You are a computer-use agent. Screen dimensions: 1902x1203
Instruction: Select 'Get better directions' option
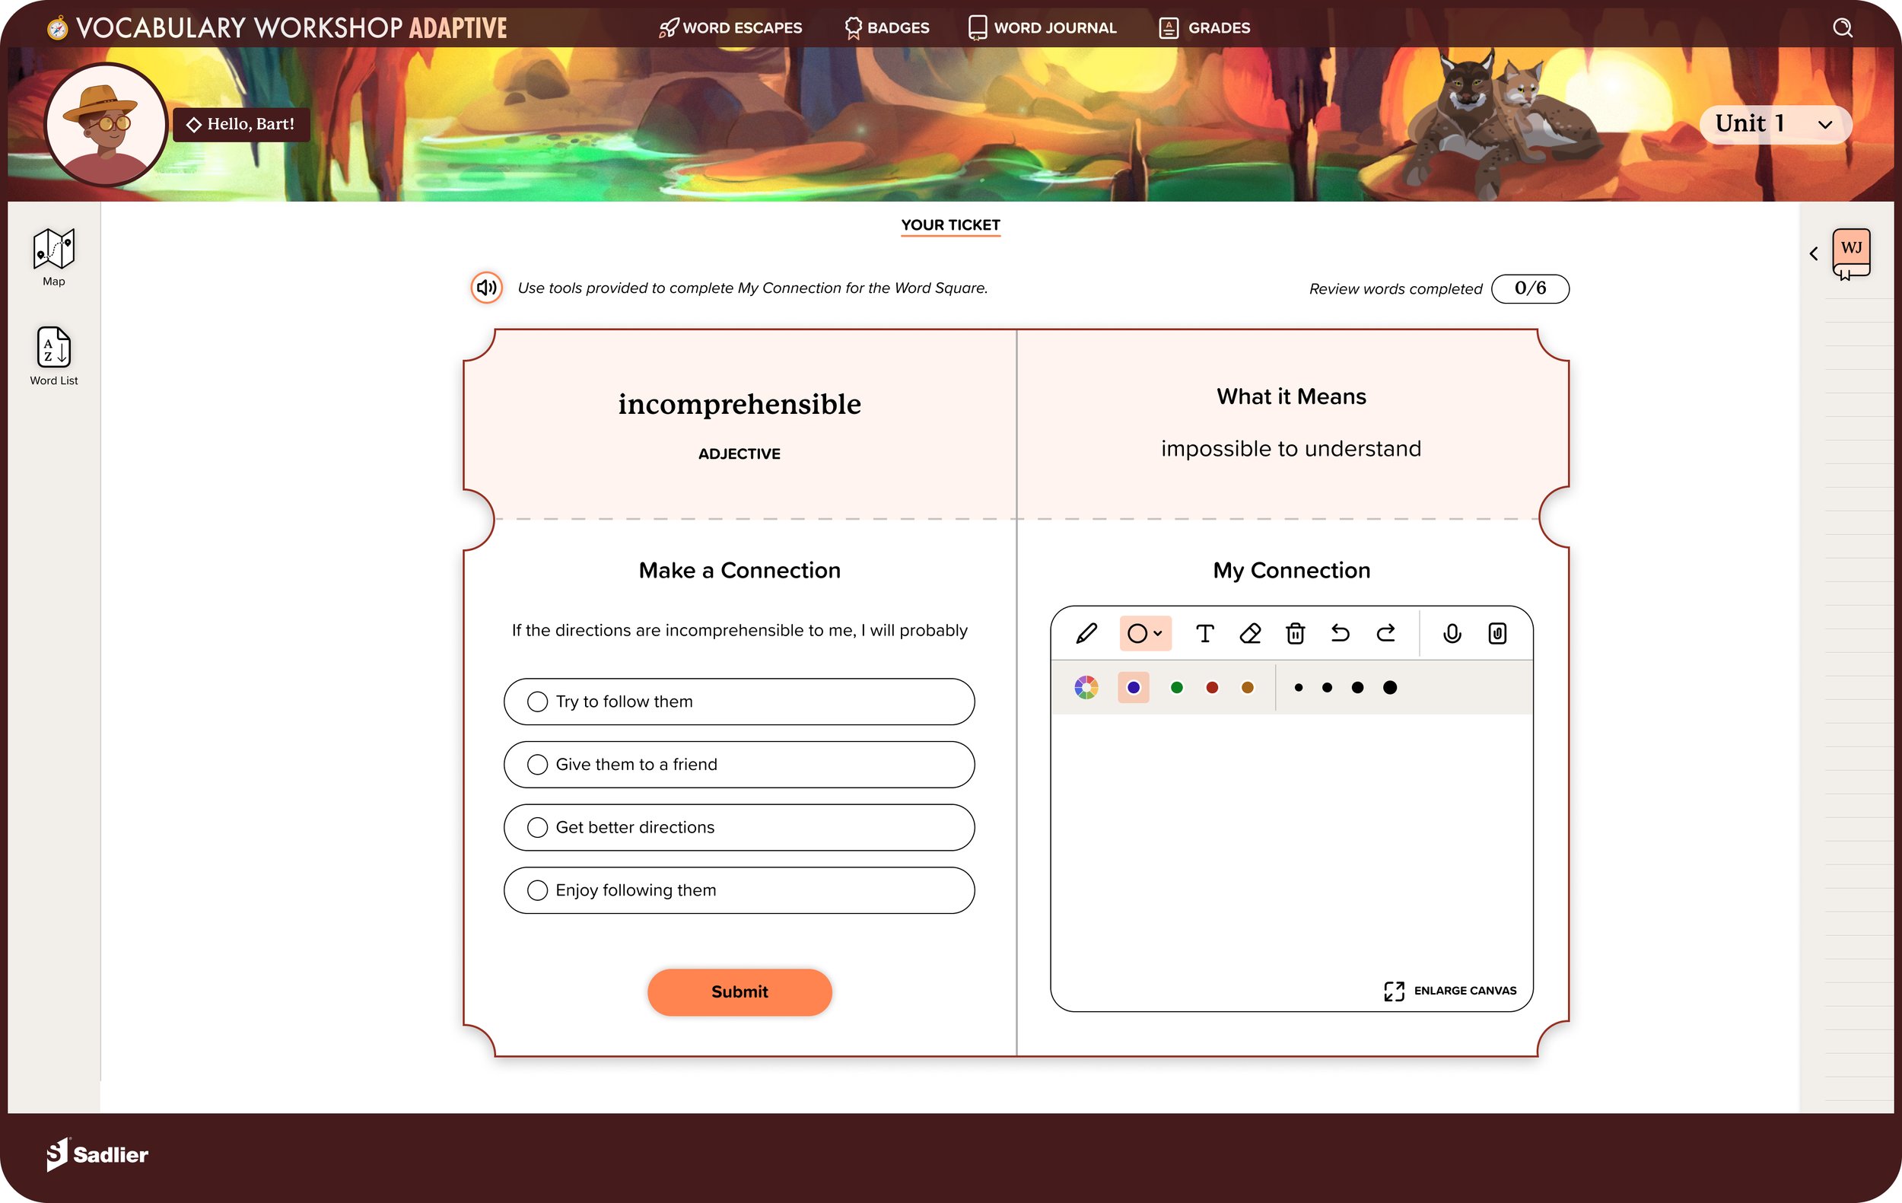coord(739,827)
